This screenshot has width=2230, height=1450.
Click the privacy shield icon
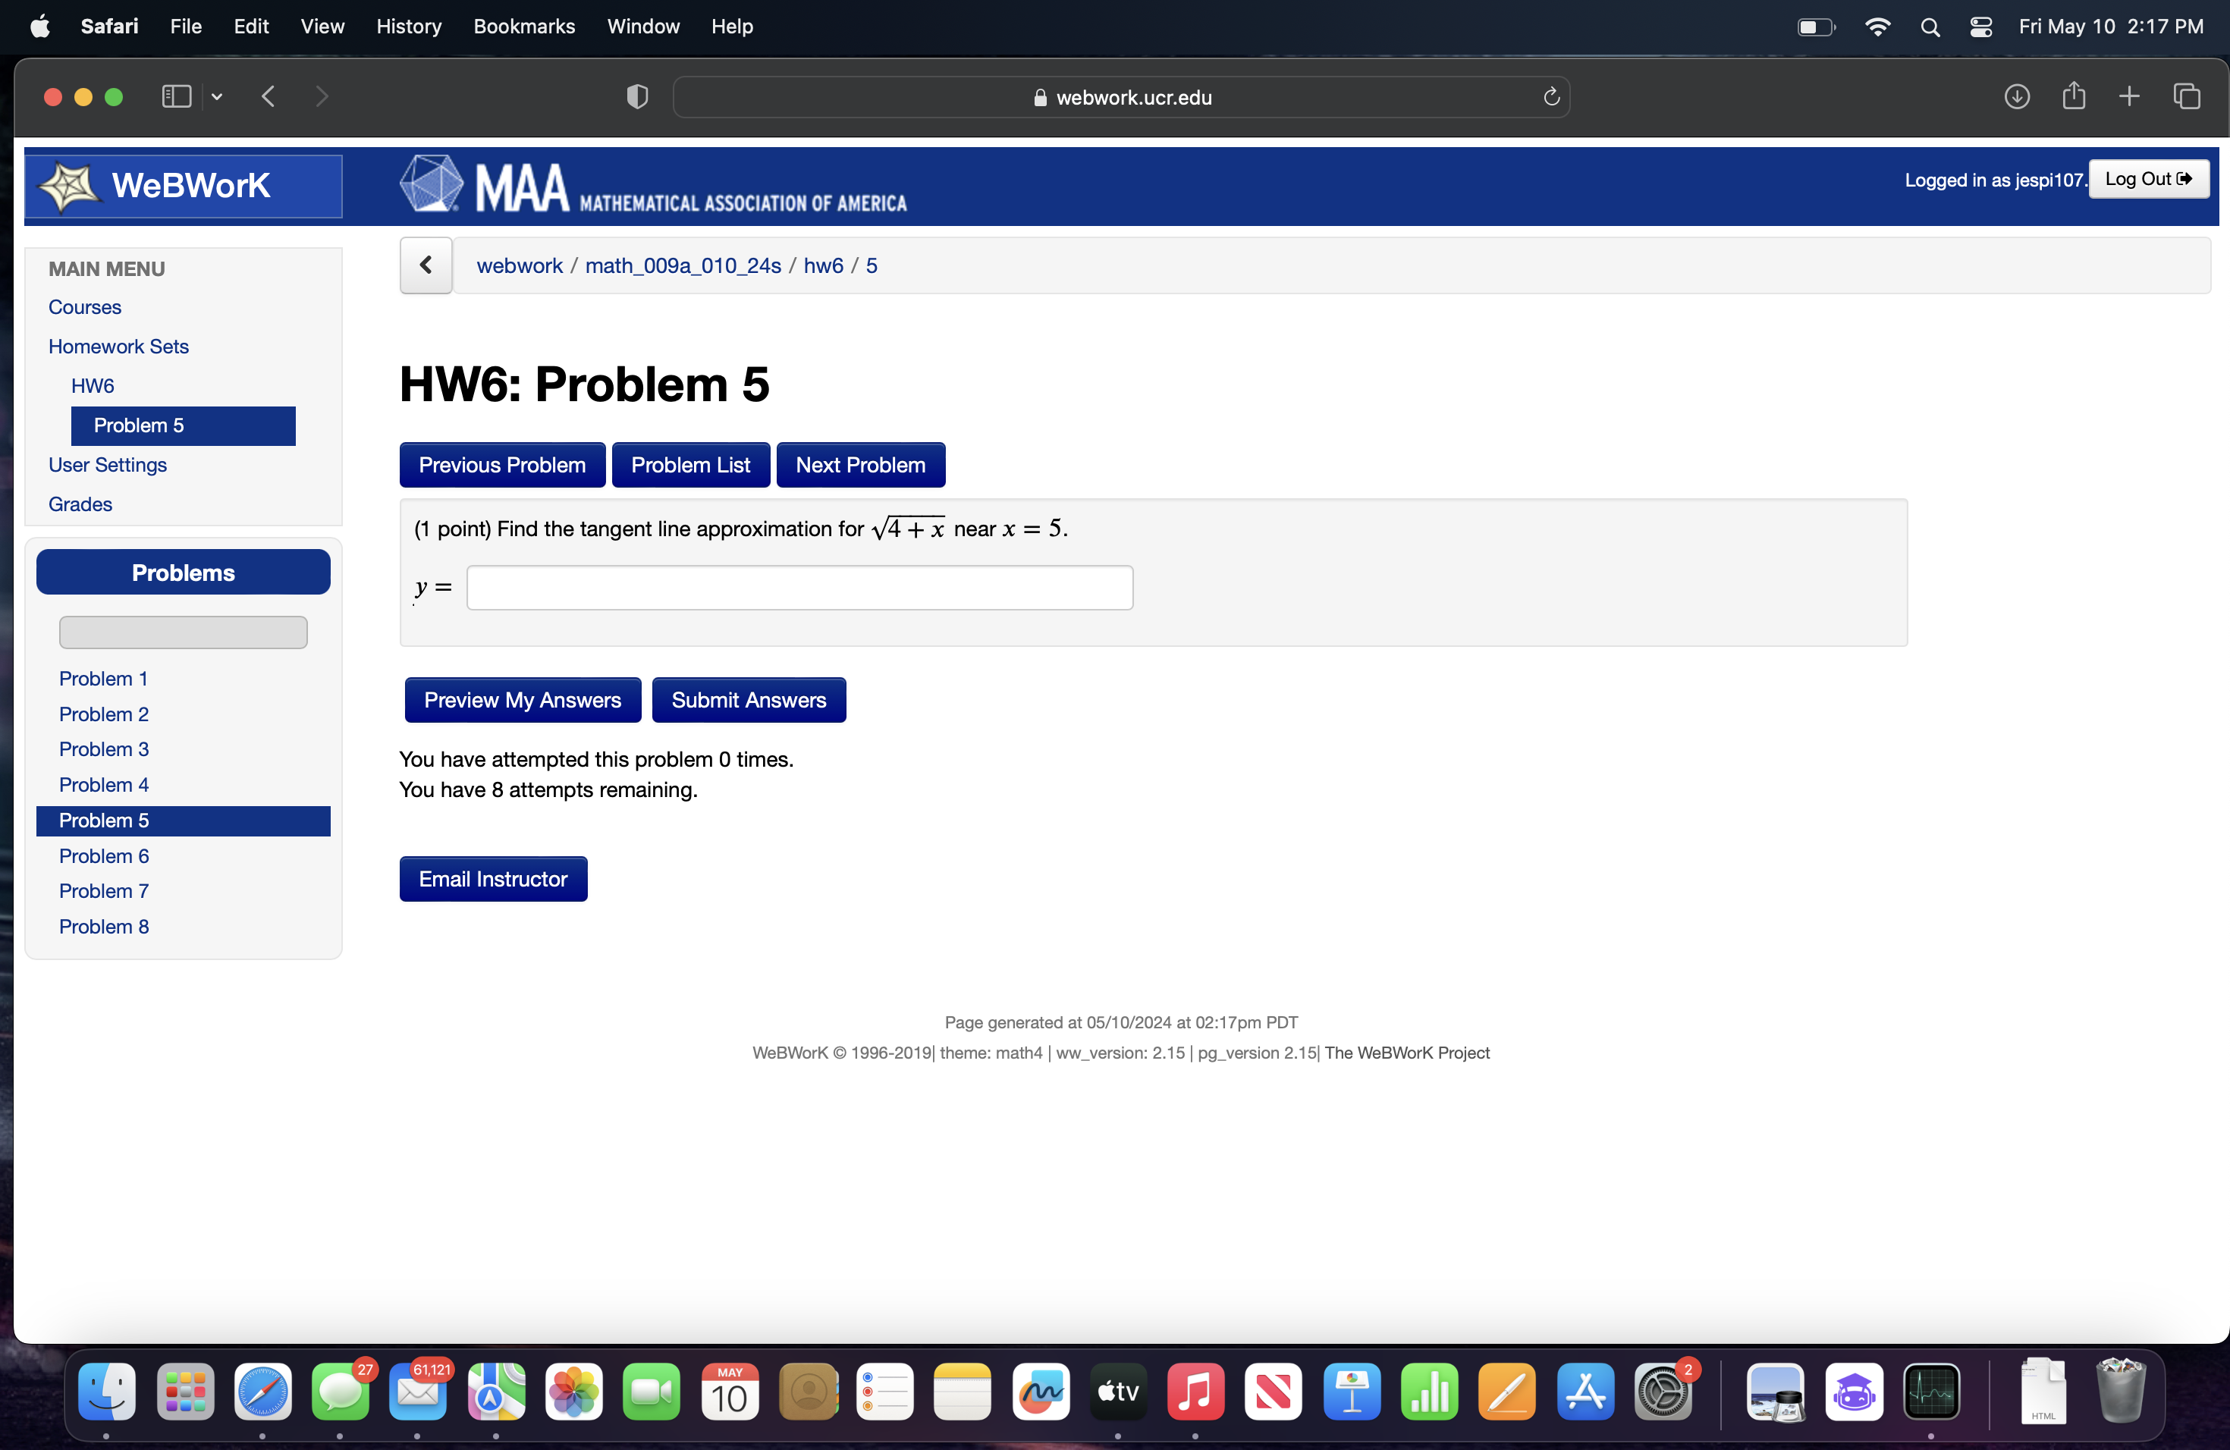click(637, 96)
